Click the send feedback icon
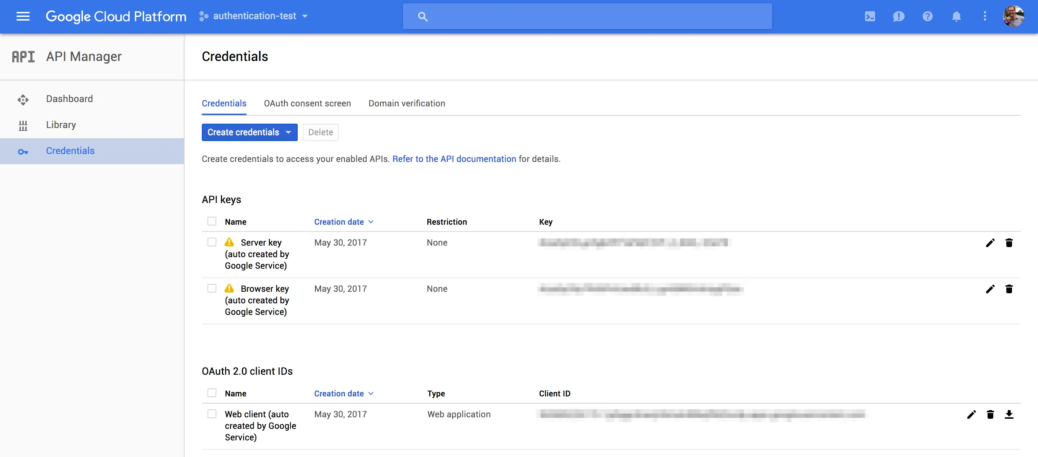This screenshot has height=457, width=1038. pyautogui.click(x=899, y=16)
